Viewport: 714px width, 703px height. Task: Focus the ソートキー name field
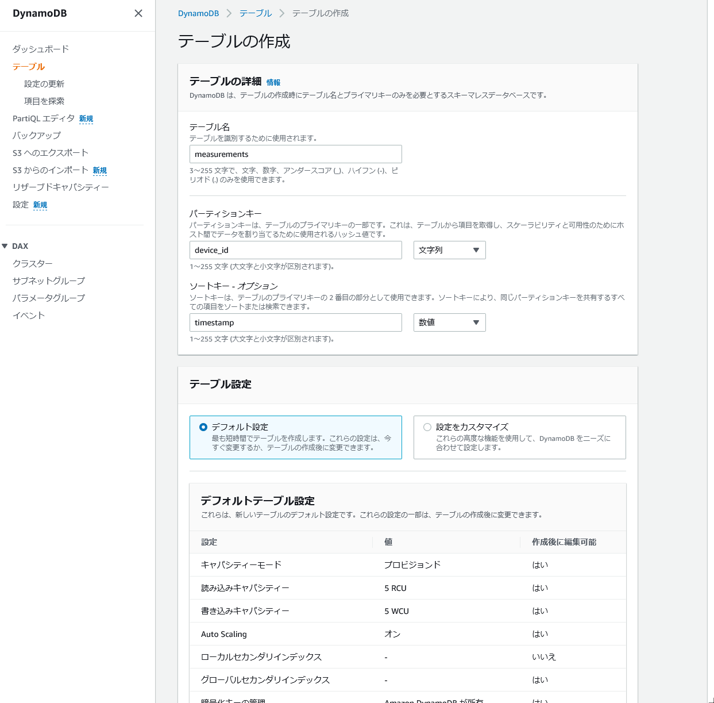[296, 322]
